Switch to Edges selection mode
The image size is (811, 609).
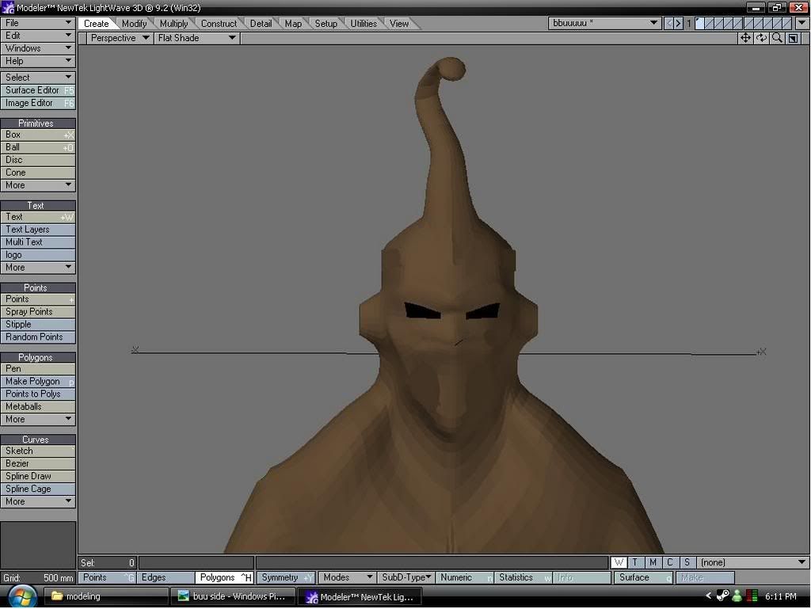point(166,577)
